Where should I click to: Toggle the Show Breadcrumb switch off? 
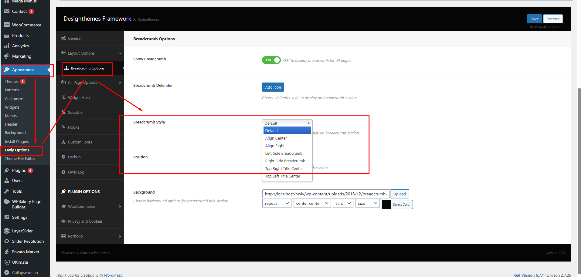271,60
